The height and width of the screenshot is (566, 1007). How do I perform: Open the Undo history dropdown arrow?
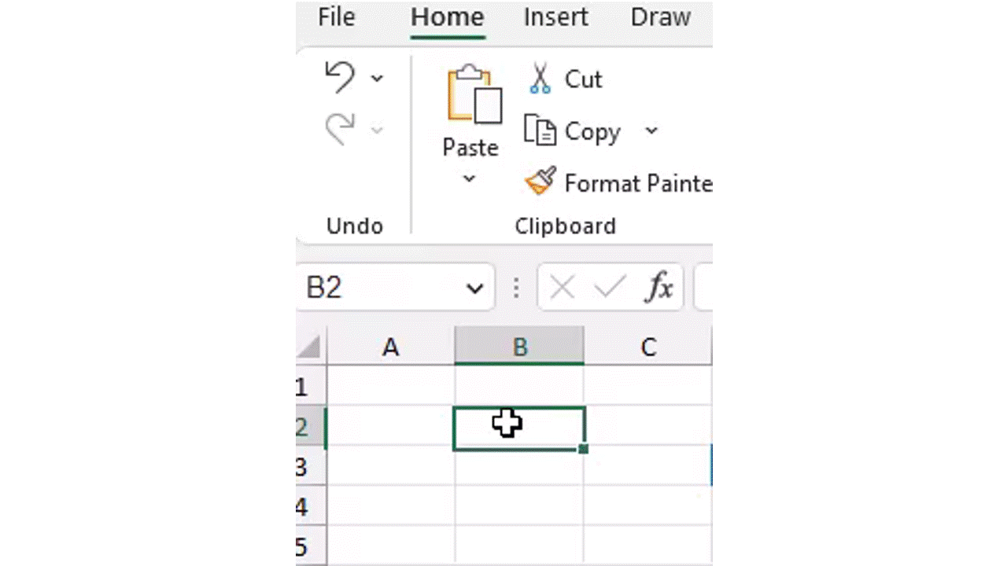377,78
